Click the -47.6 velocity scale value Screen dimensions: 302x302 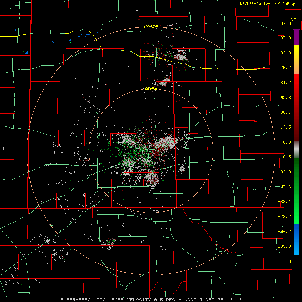284,187
